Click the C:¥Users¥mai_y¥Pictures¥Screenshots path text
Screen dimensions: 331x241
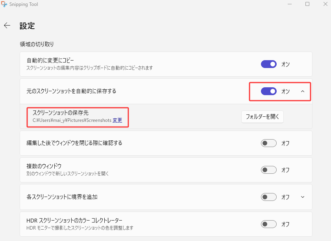(x=72, y=120)
